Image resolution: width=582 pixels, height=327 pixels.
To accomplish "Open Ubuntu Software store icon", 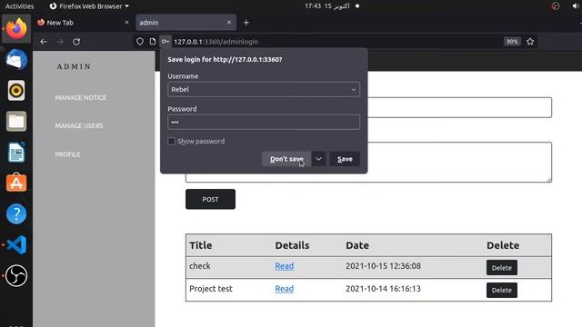I will click(x=16, y=183).
